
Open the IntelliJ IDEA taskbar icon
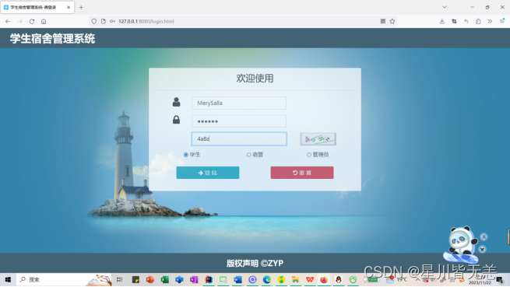(209, 279)
